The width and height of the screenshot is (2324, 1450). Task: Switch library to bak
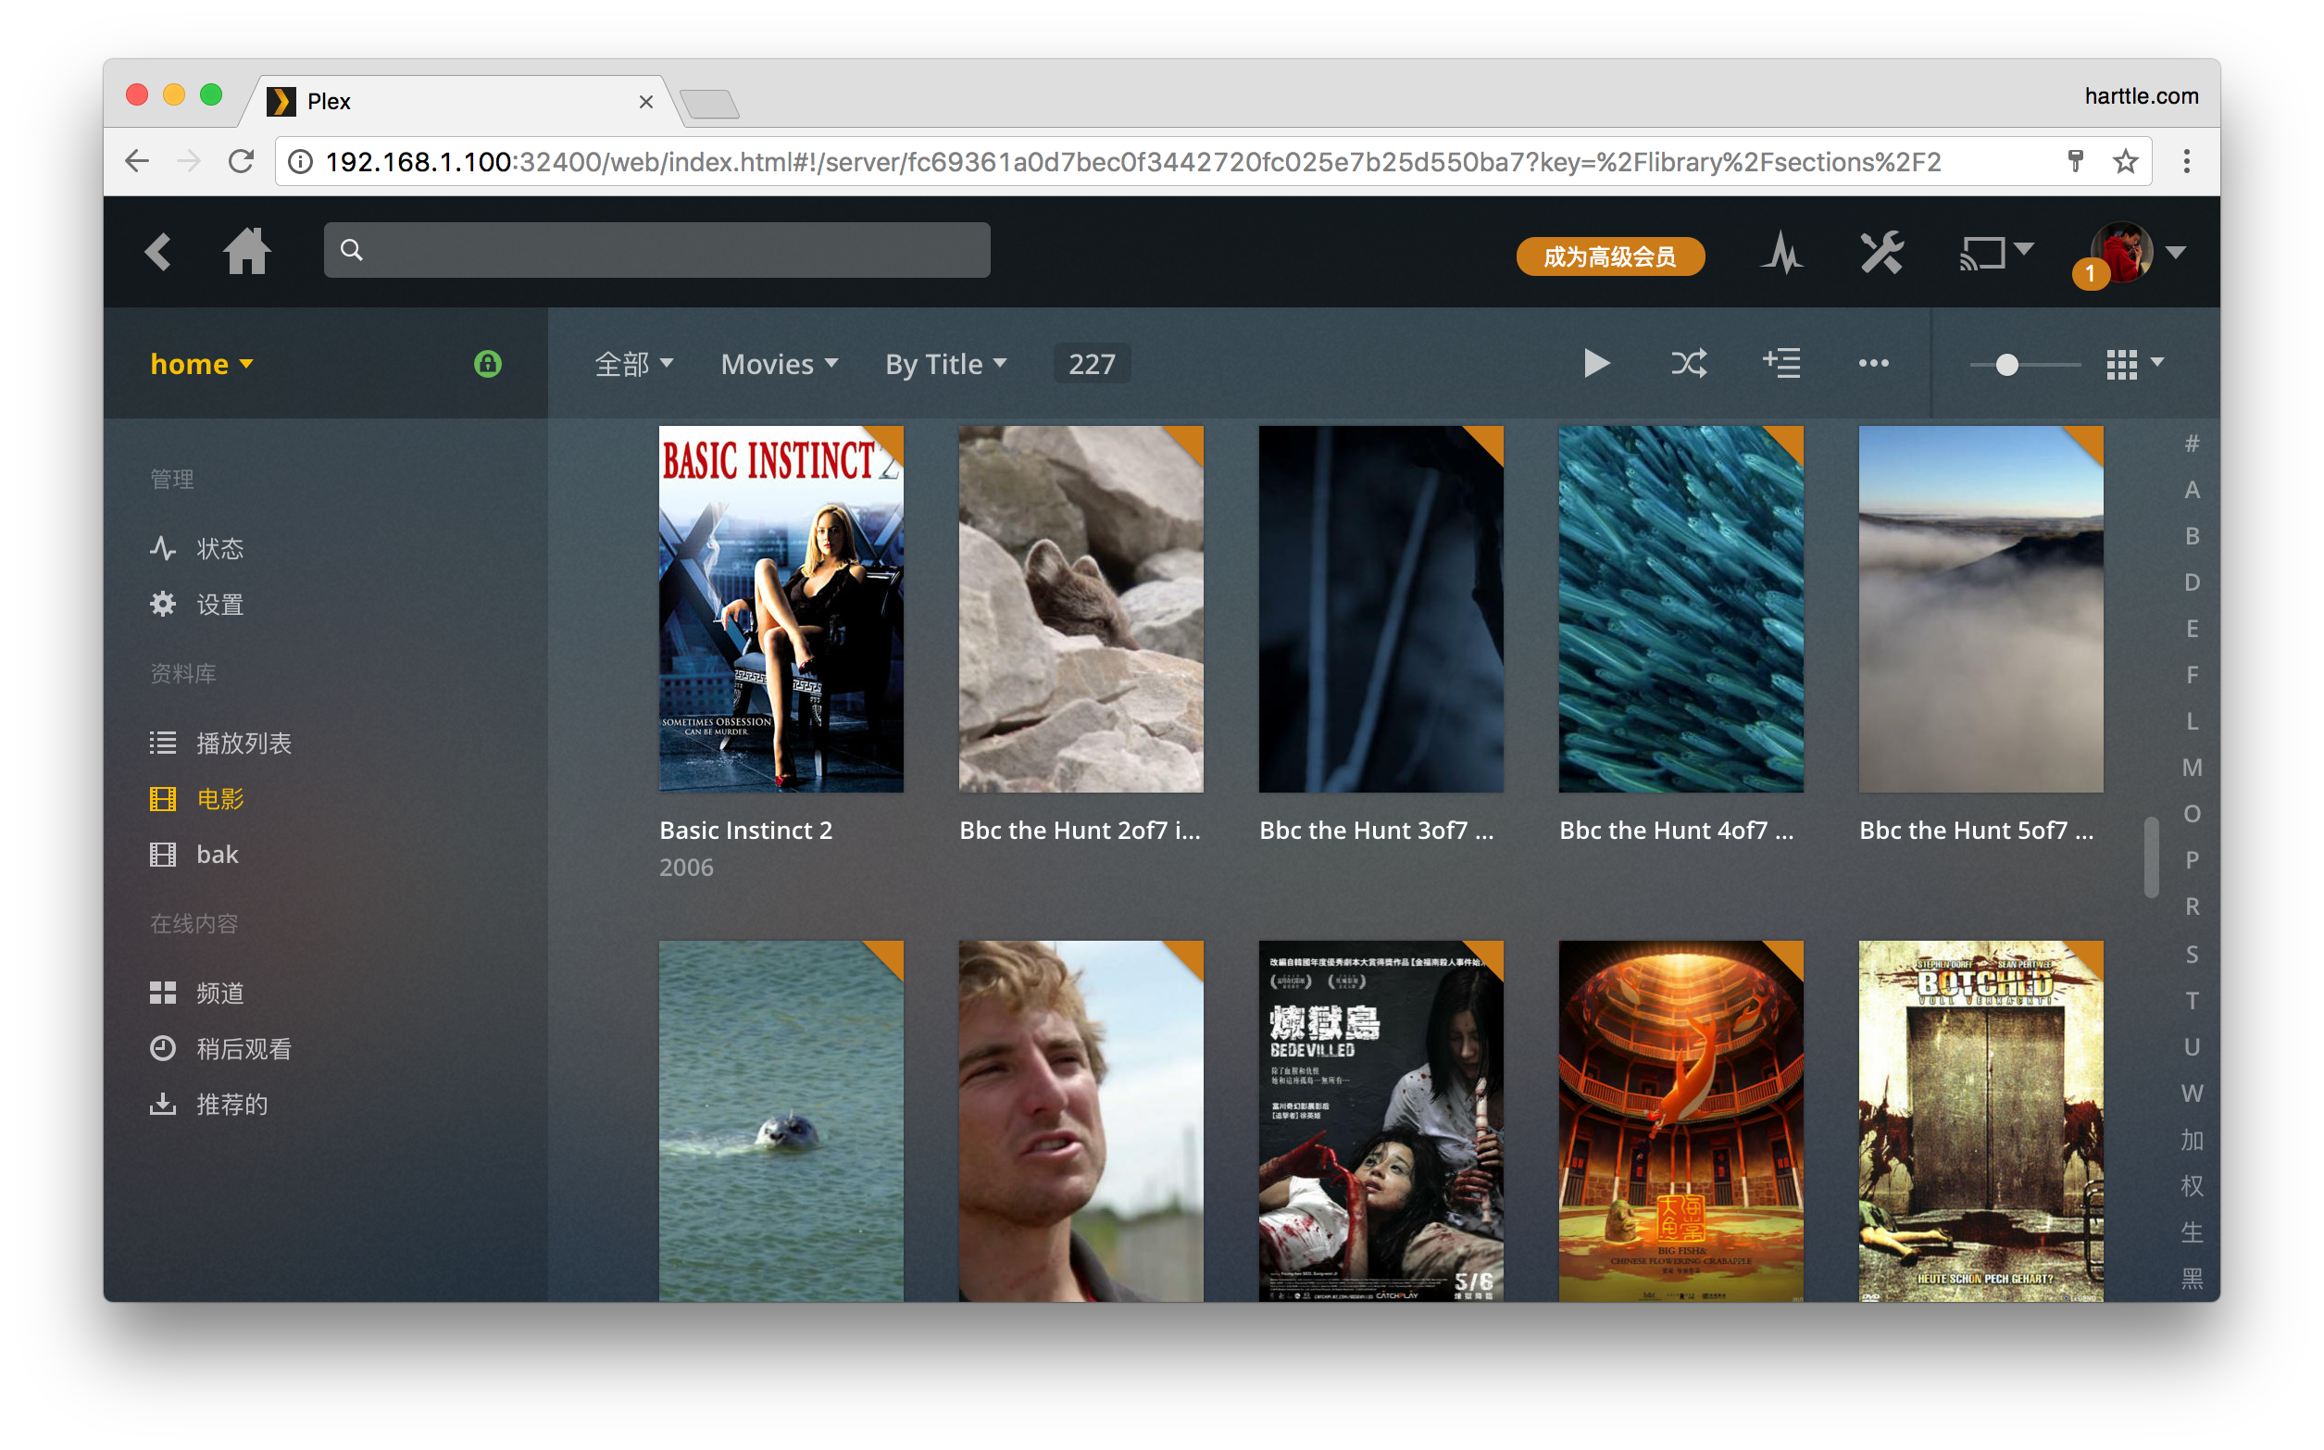(218, 854)
